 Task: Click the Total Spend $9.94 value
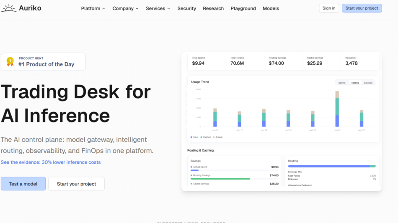point(198,63)
